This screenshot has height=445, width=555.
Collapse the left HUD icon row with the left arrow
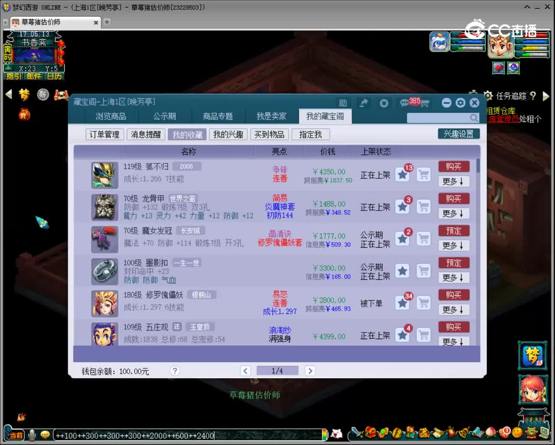[8, 94]
